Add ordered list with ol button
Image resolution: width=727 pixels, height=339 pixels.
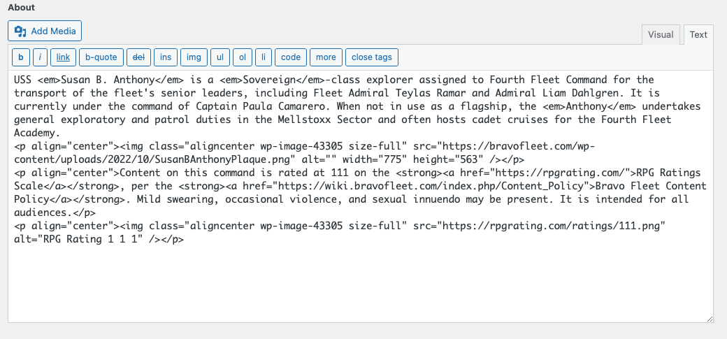coord(242,57)
